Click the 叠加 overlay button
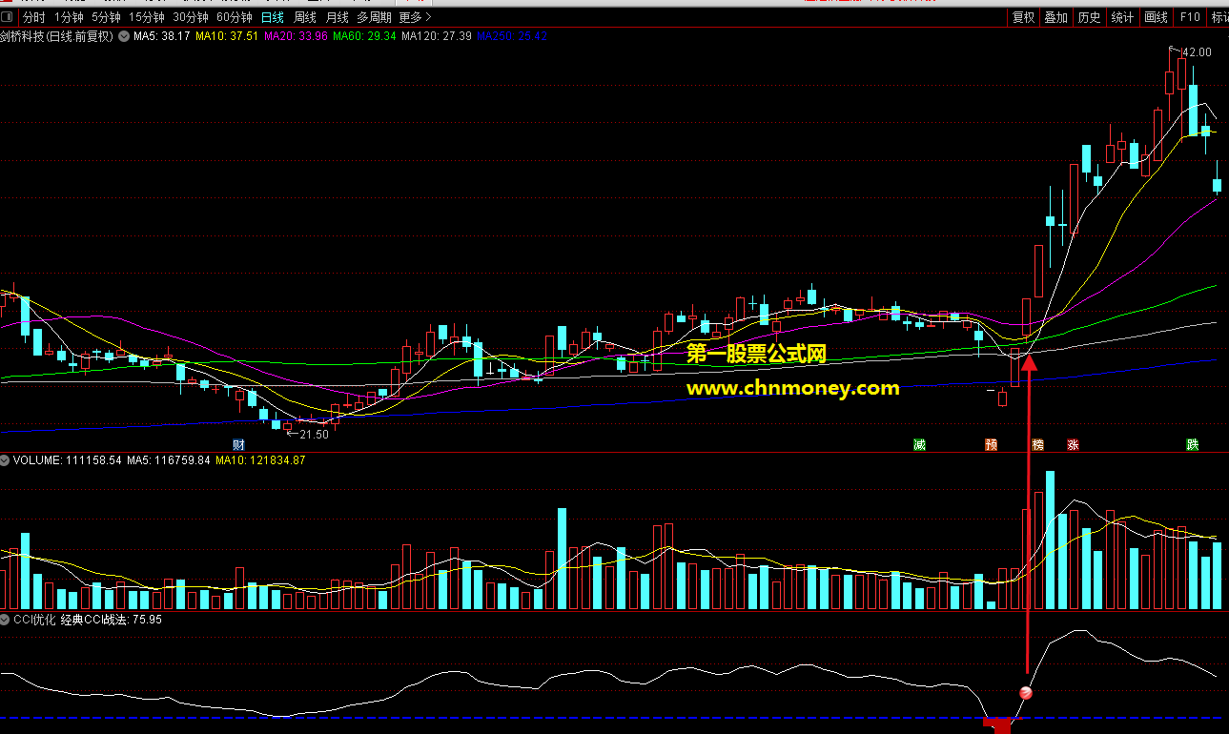Viewport: 1229px width, 734px height. [x=1055, y=17]
